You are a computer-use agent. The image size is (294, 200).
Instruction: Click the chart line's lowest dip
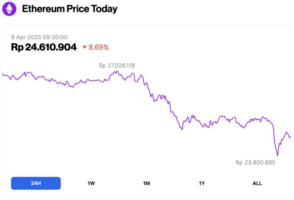[277, 155]
